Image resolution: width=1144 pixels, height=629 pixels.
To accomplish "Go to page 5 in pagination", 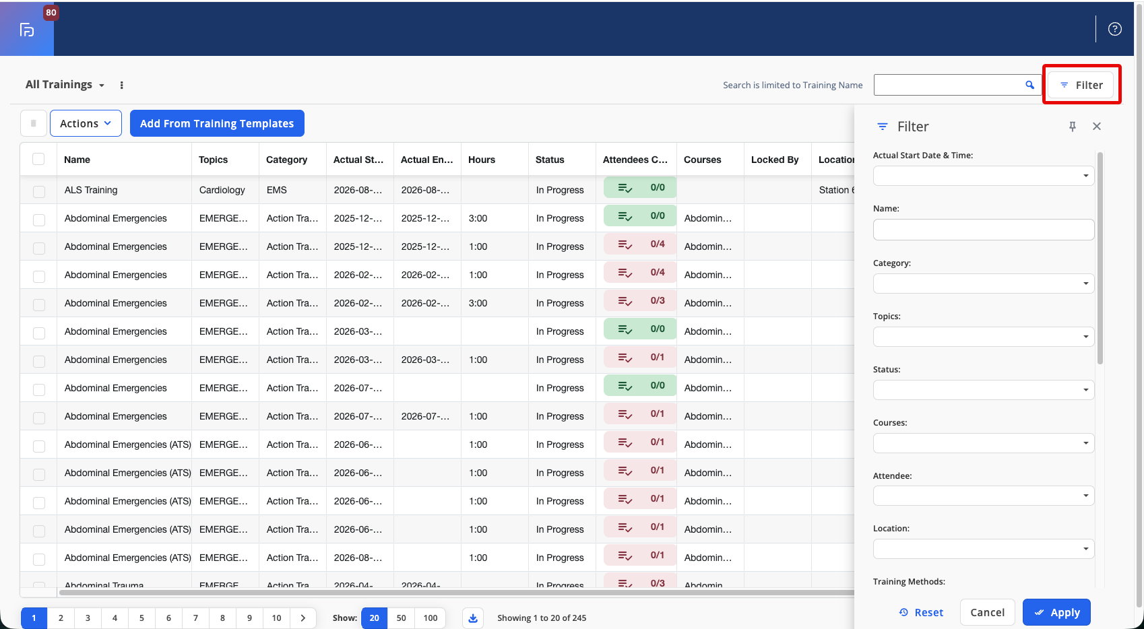I will coord(141,618).
